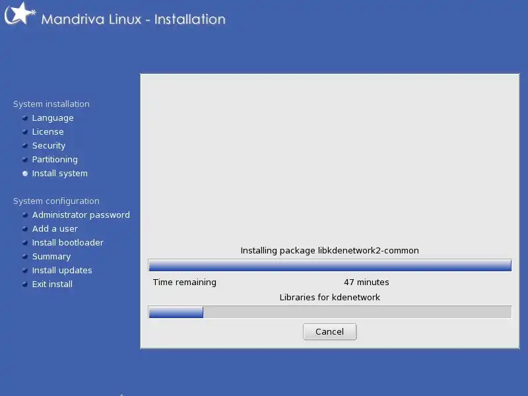The image size is (528, 396).
Task: Click the bullet beside Partitioning
Action: pos(25,160)
